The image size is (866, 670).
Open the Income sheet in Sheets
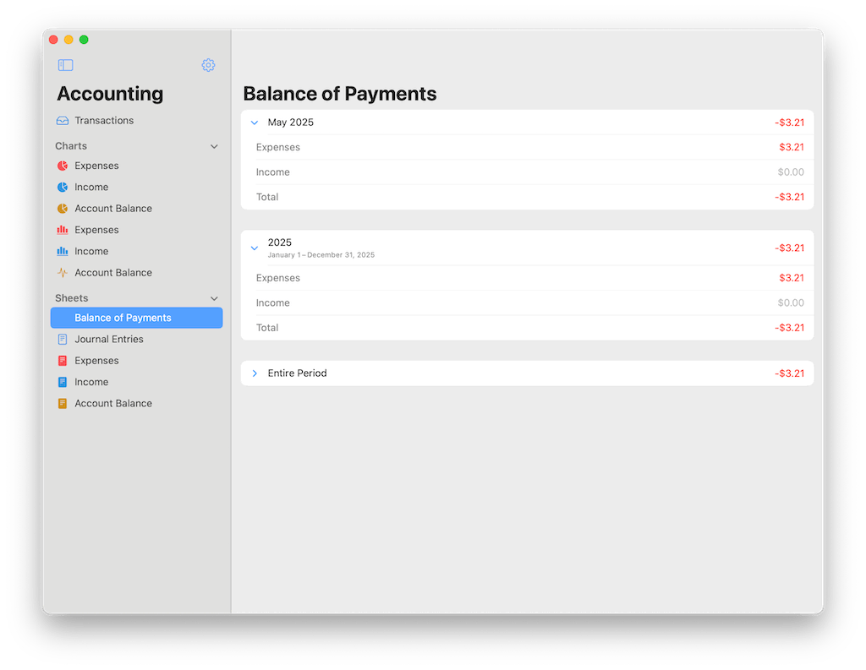[91, 382]
